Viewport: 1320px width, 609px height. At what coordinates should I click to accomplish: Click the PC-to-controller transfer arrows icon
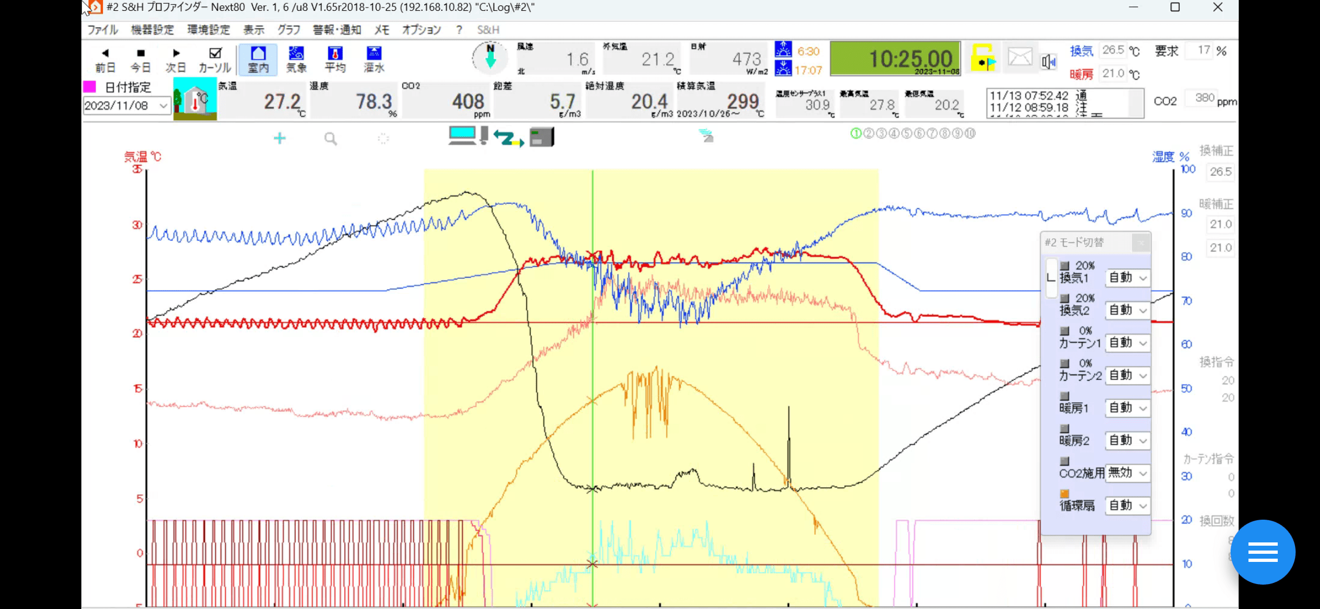point(508,139)
